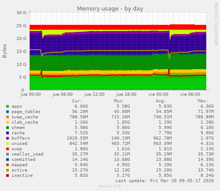Click the 'Munin 2.0.75' version text
The image size is (220, 191).
(110, 186)
